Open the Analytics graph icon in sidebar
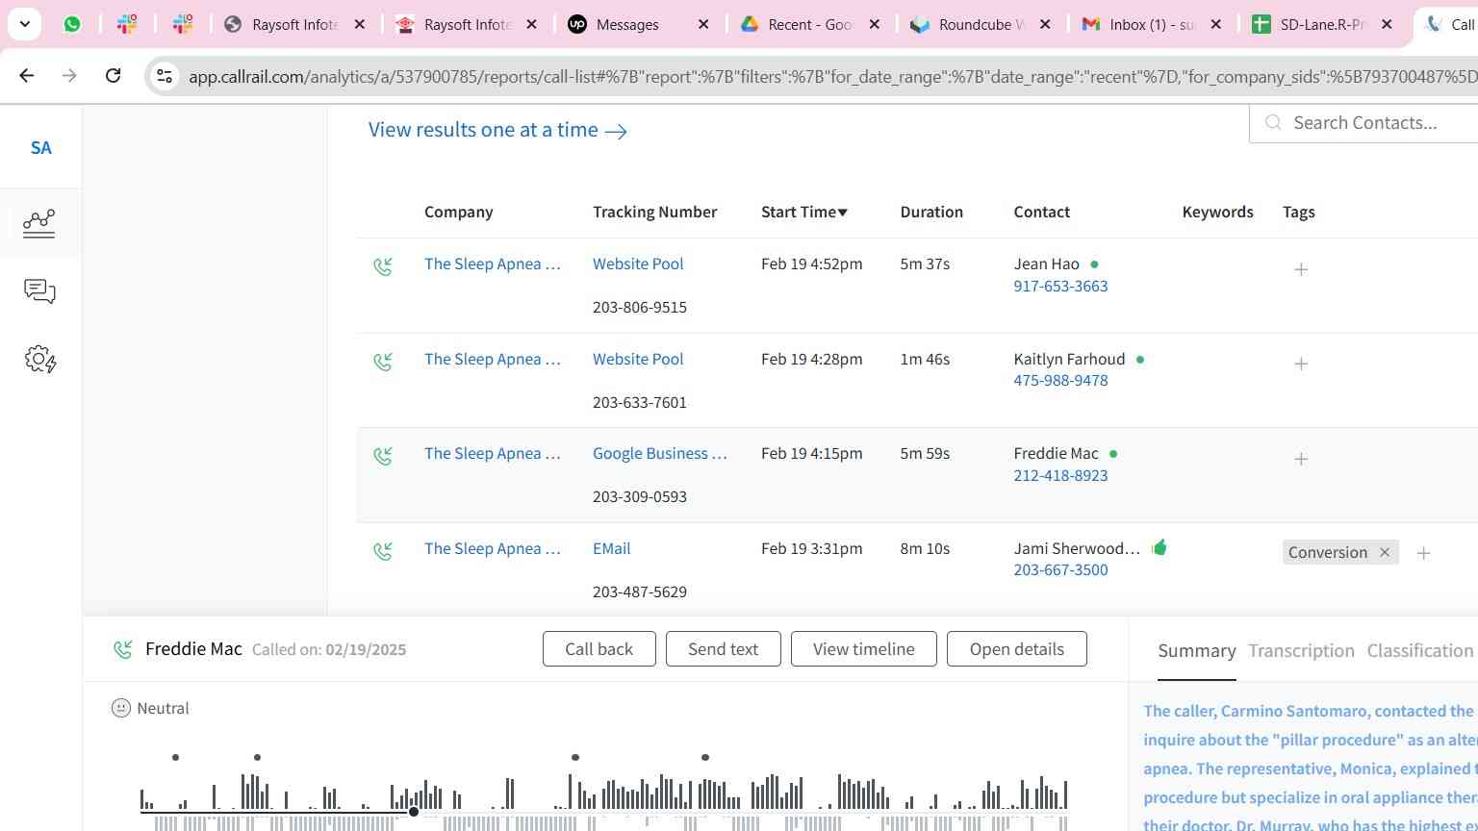This screenshot has width=1478, height=831. (39, 223)
